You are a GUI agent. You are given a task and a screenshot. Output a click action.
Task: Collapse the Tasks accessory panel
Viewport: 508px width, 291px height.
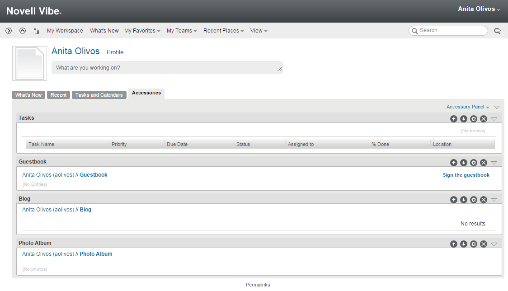tap(494, 119)
